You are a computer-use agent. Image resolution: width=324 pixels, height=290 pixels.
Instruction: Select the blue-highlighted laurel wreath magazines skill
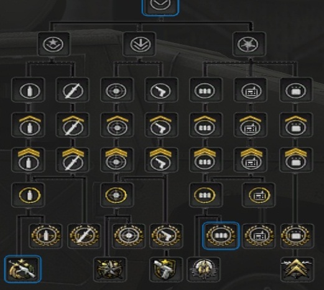point(221,236)
